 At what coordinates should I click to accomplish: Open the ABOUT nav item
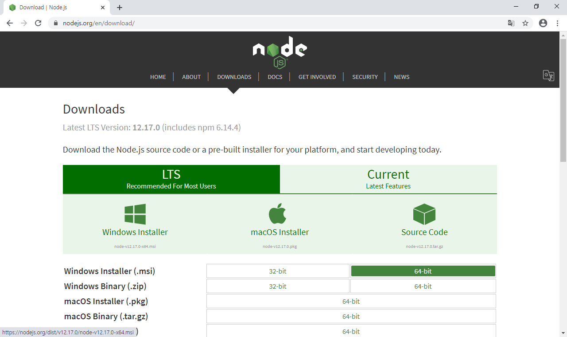191,77
